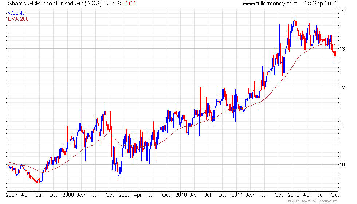The image size is (357, 204).
Task: Click y-axis label 11
Action: pos(342,126)
